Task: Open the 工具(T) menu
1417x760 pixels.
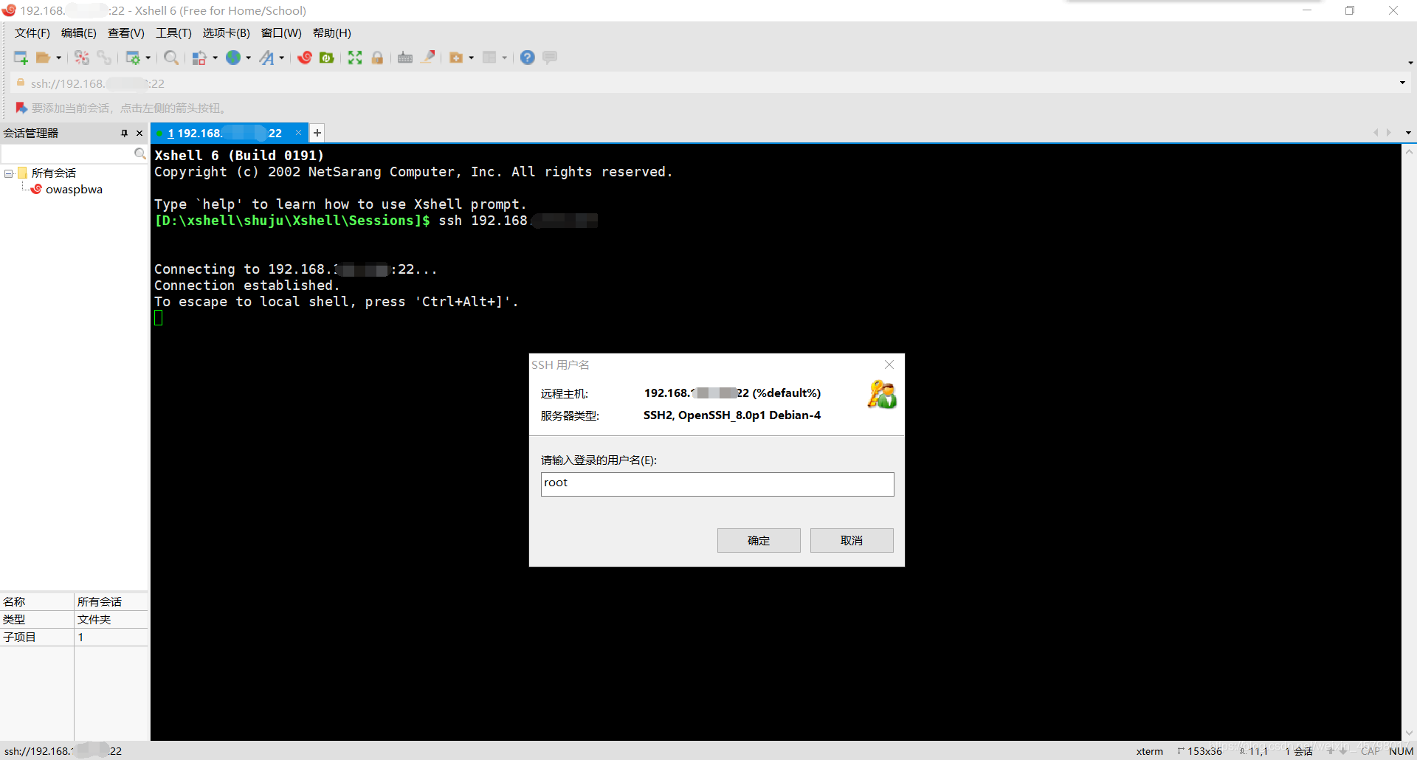Action: point(173,33)
